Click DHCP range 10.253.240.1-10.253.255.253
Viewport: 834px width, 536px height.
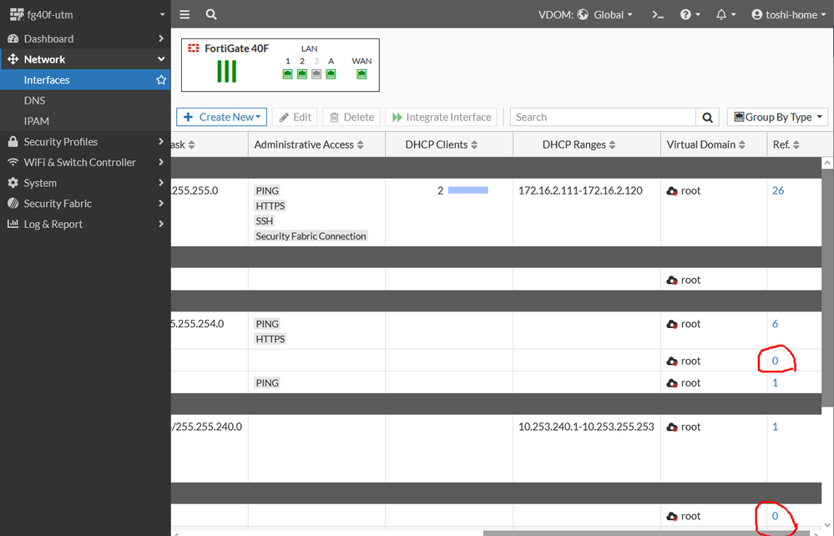tap(586, 427)
